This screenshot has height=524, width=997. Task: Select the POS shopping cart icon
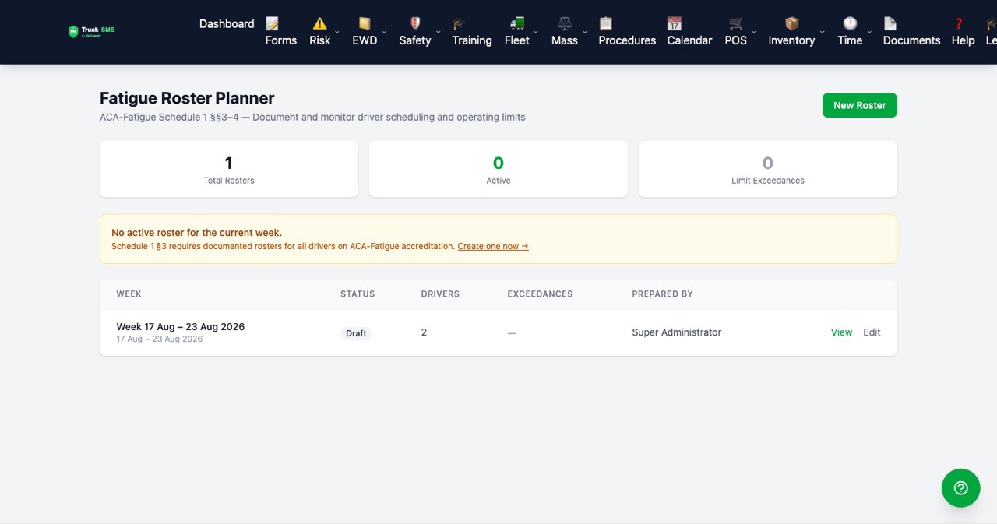736,24
